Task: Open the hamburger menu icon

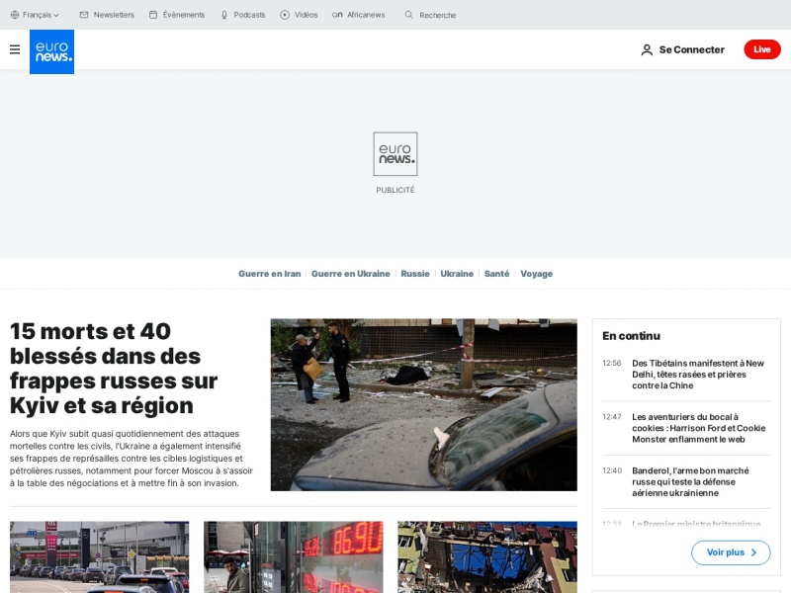Action: point(15,49)
